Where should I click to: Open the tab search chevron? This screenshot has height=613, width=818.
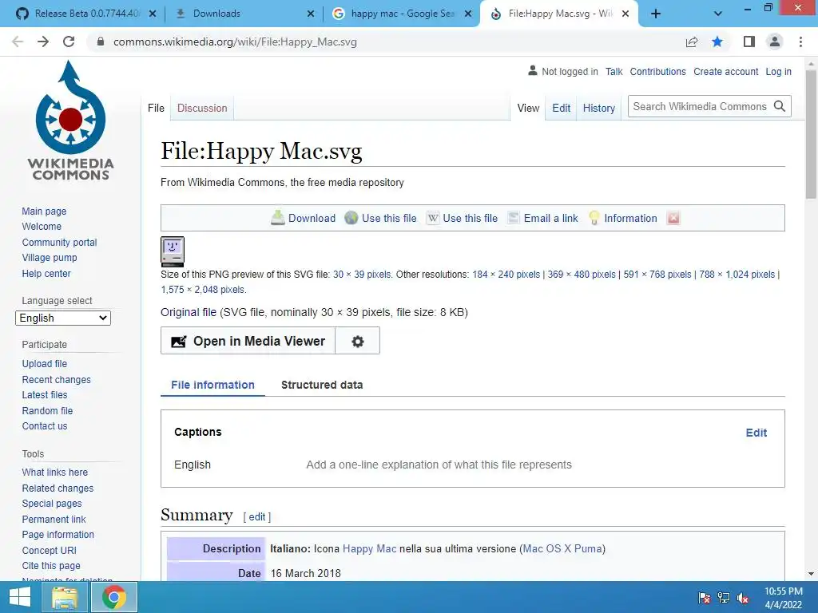point(718,14)
